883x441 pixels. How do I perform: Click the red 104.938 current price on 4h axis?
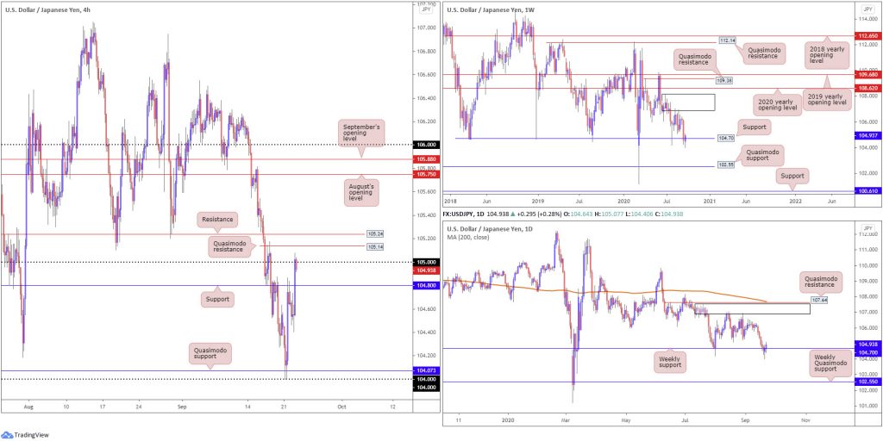pyautogui.click(x=426, y=270)
